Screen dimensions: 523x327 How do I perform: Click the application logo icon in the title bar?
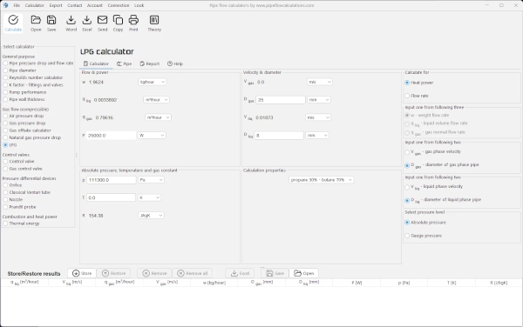(5, 5)
